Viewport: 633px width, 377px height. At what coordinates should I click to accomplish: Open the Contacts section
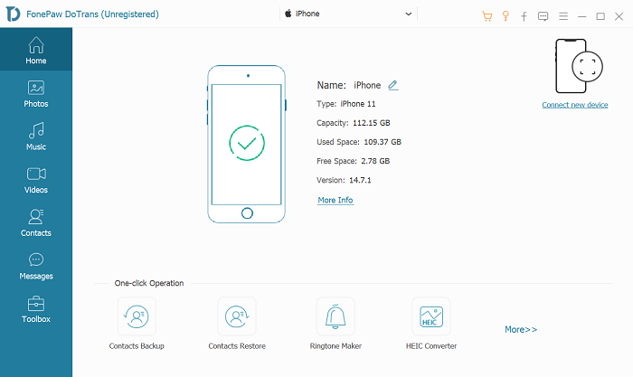pyautogui.click(x=36, y=222)
